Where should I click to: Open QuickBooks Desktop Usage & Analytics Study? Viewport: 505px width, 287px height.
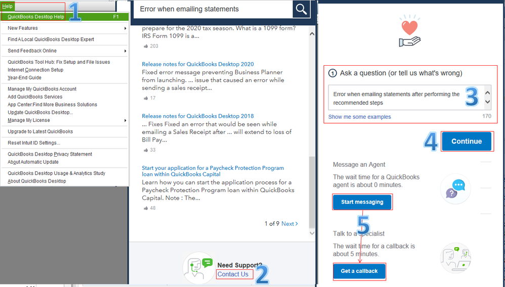pyautogui.click(x=56, y=173)
